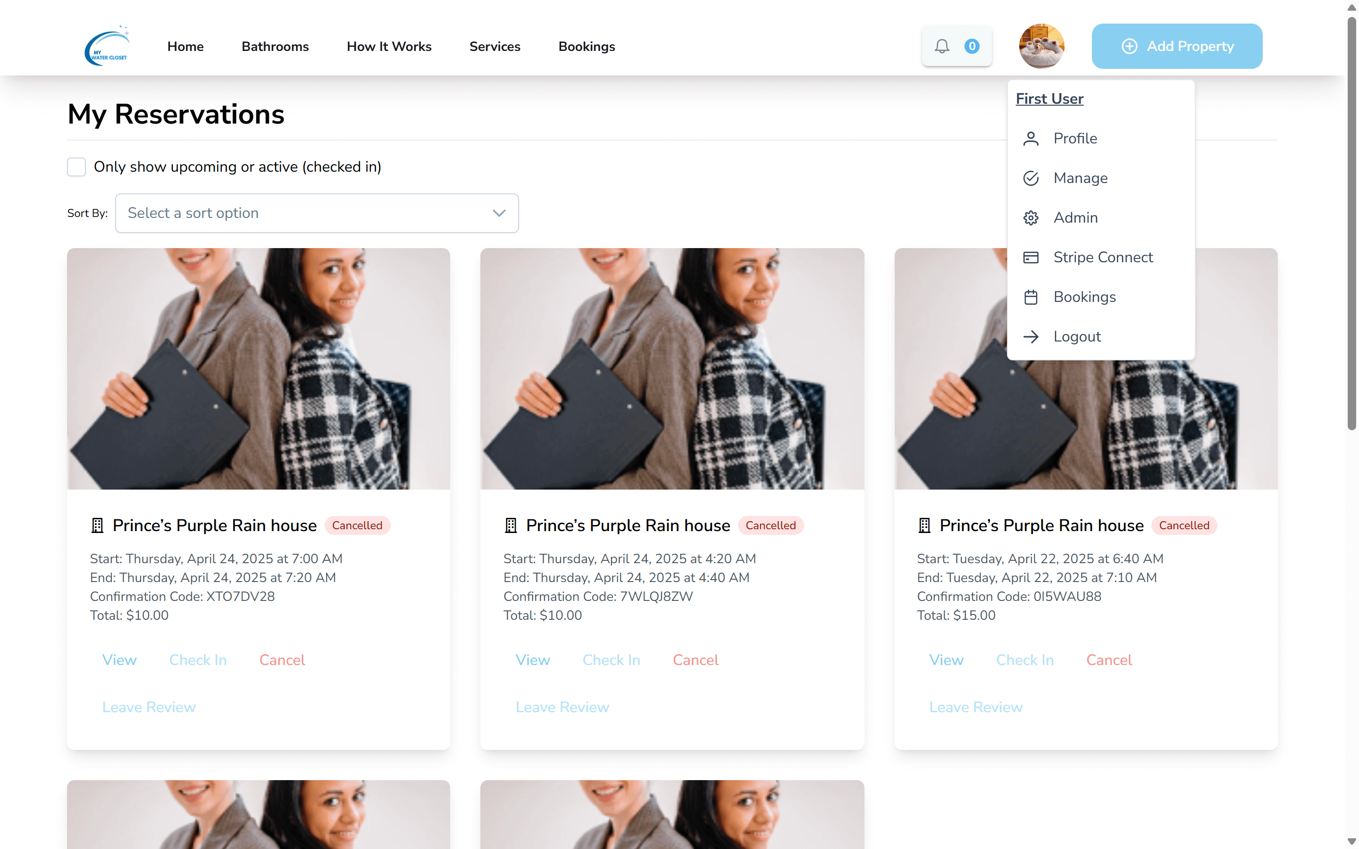Click the Stripe Connect card icon
1359x849 pixels.
click(1031, 257)
